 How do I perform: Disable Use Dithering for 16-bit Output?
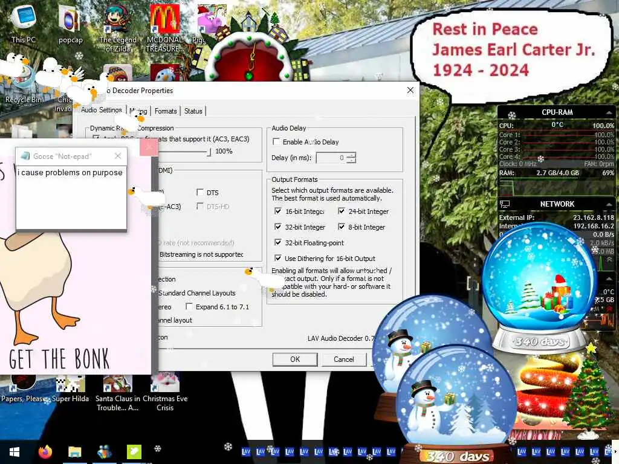pos(278,259)
